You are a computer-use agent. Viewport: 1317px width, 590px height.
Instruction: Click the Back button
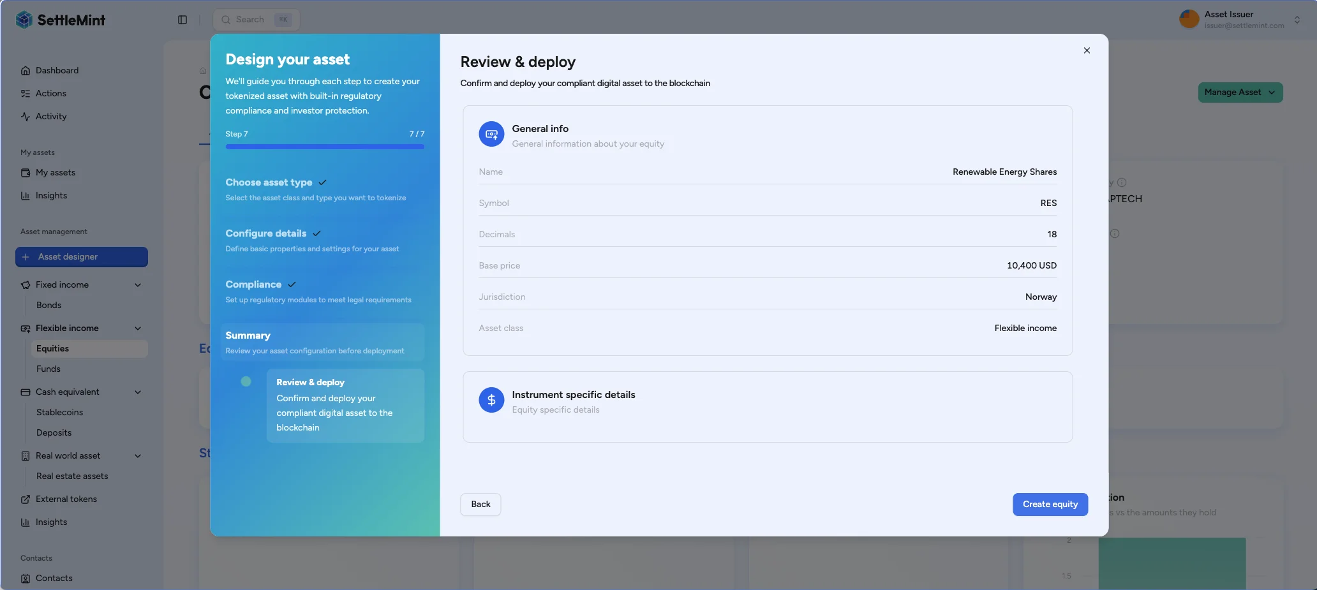[x=480, y=505]
